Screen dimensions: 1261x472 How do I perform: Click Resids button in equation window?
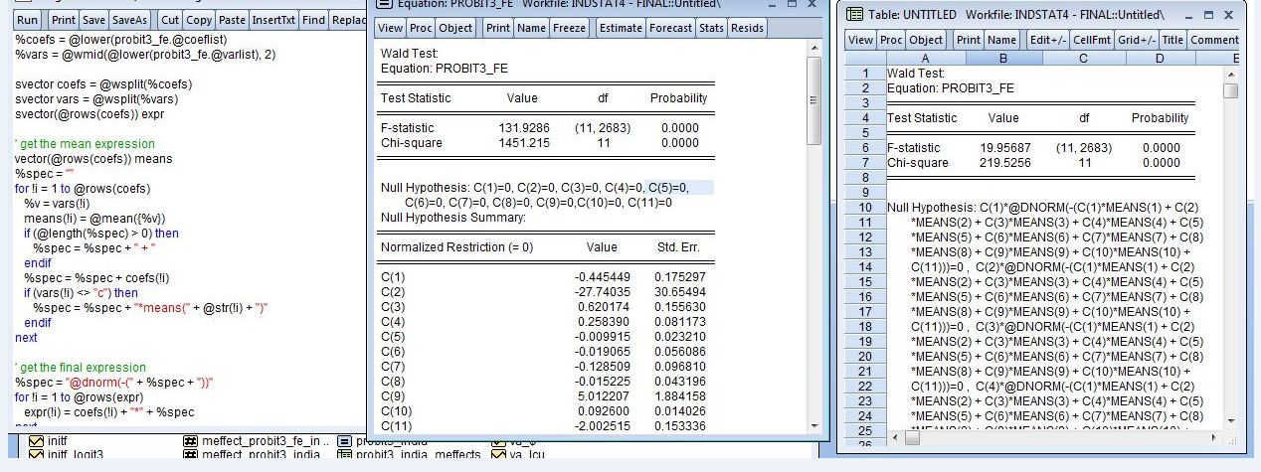(x=747, y=28)
